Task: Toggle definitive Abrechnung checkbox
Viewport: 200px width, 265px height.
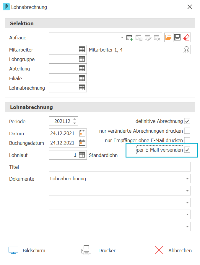Action: (187, 121)
